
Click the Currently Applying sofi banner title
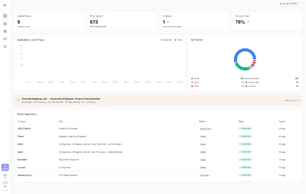(61, 99)
